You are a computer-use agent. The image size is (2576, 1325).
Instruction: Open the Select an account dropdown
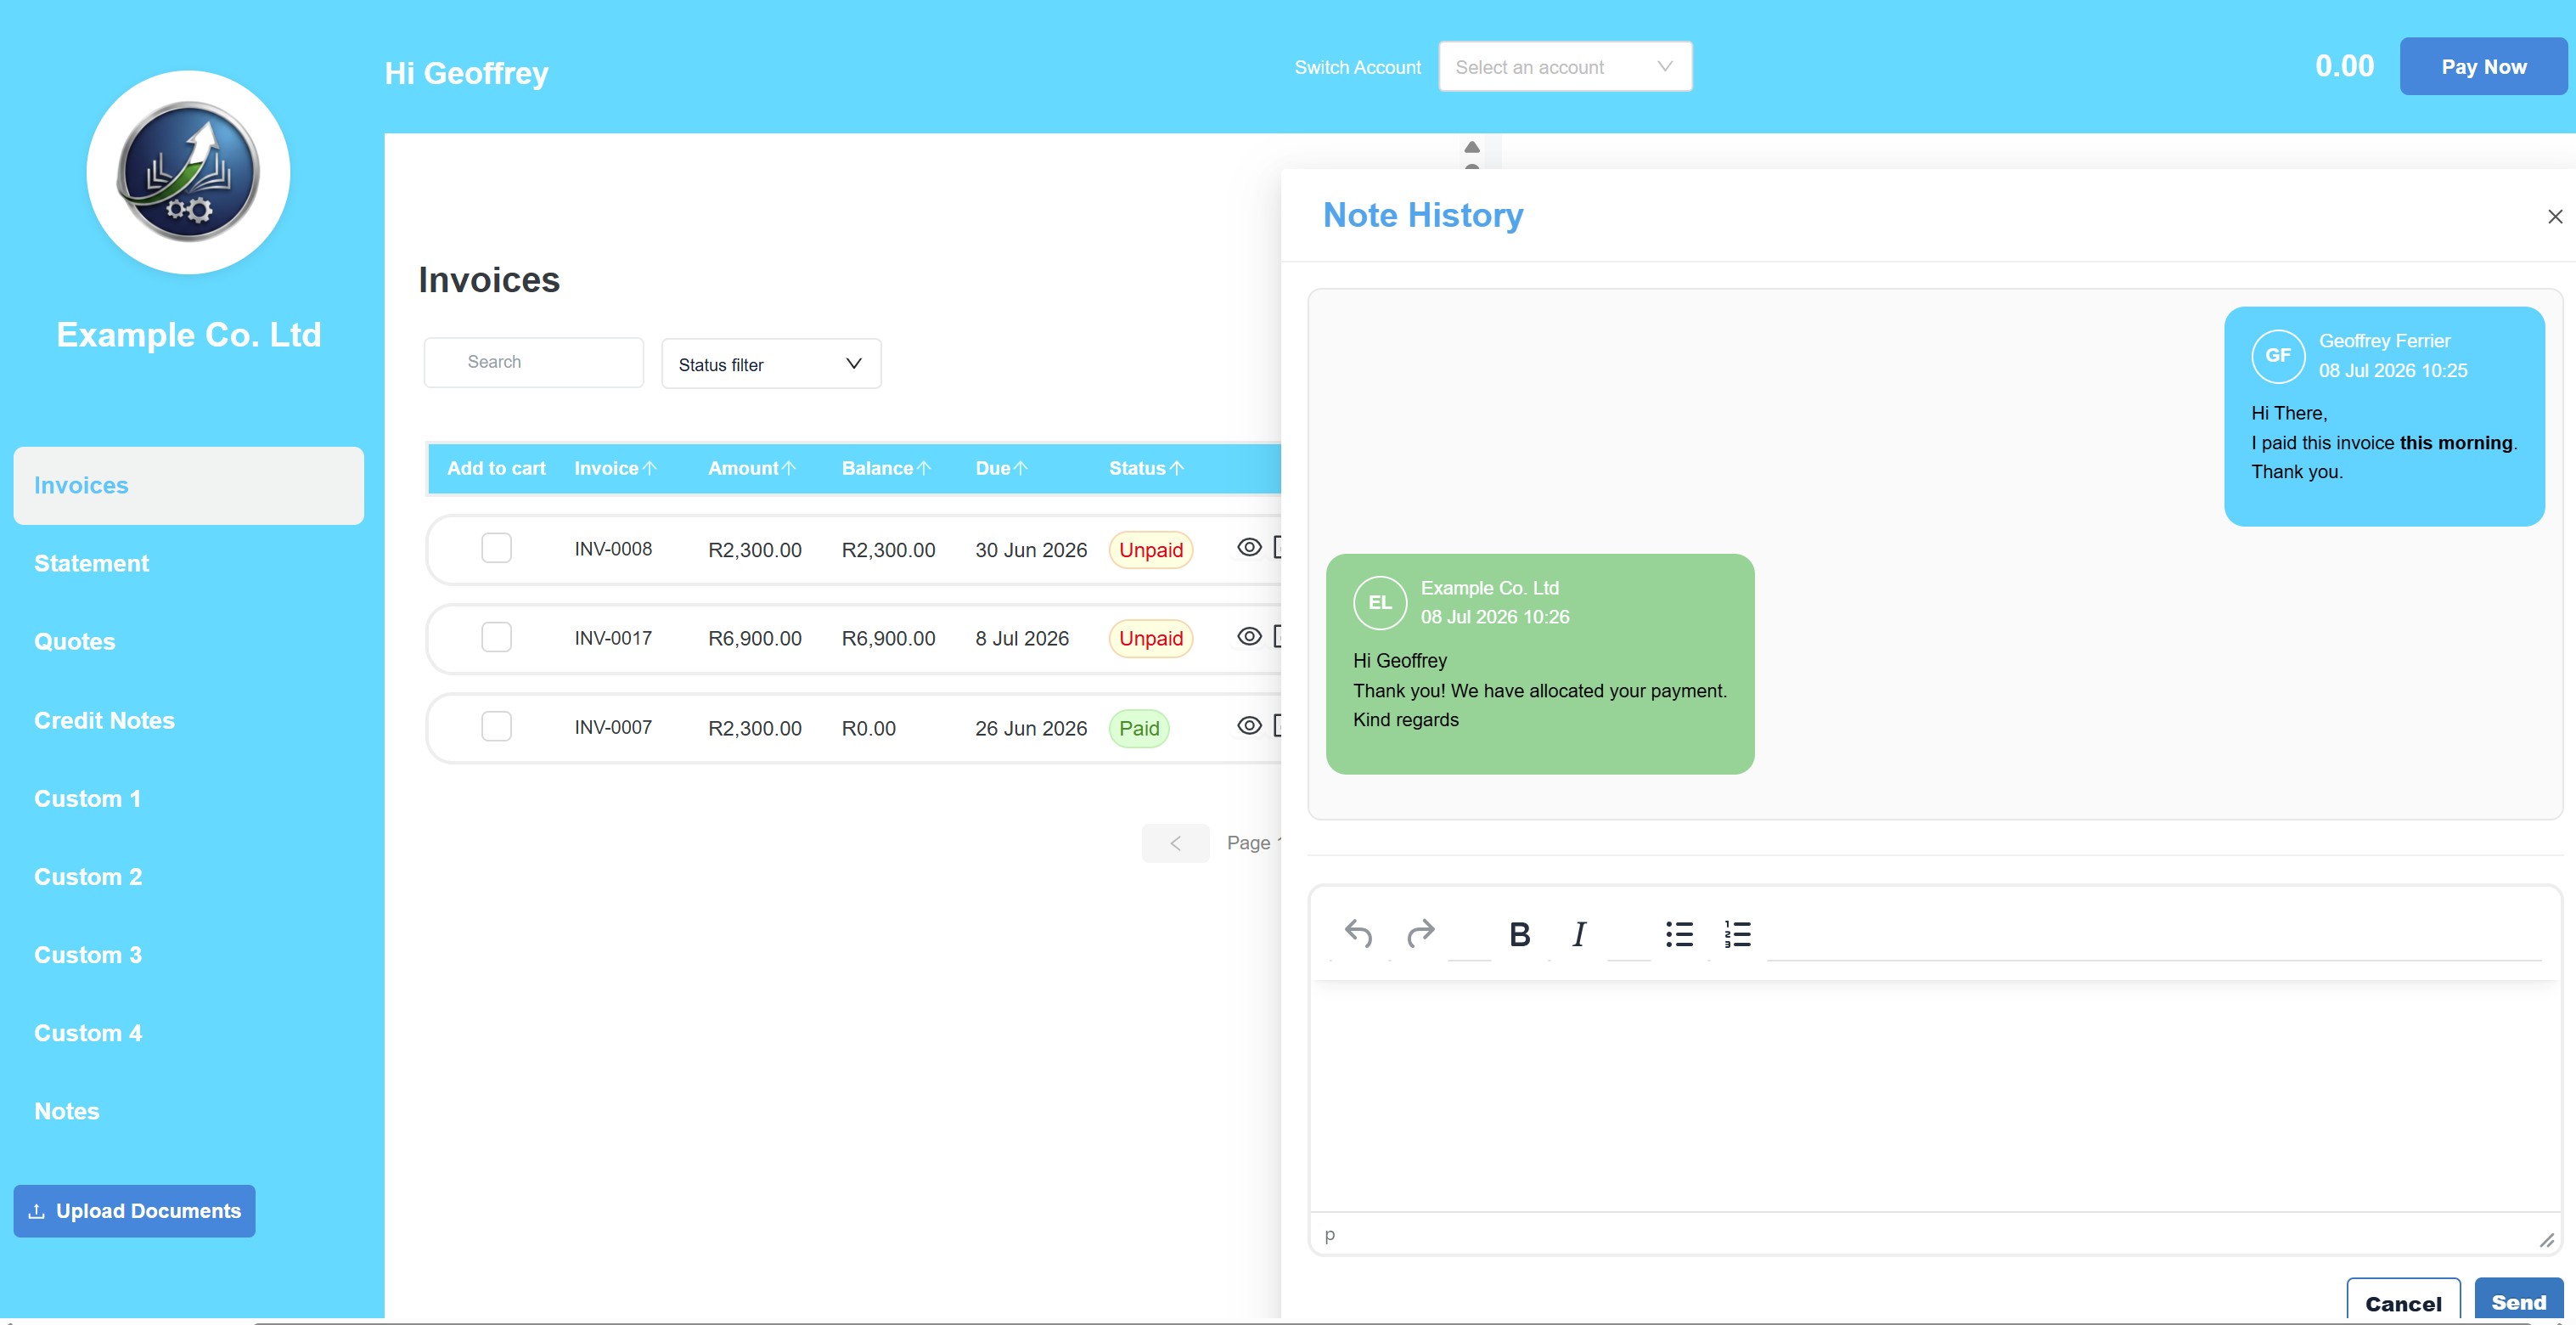tap(1565, 67)
